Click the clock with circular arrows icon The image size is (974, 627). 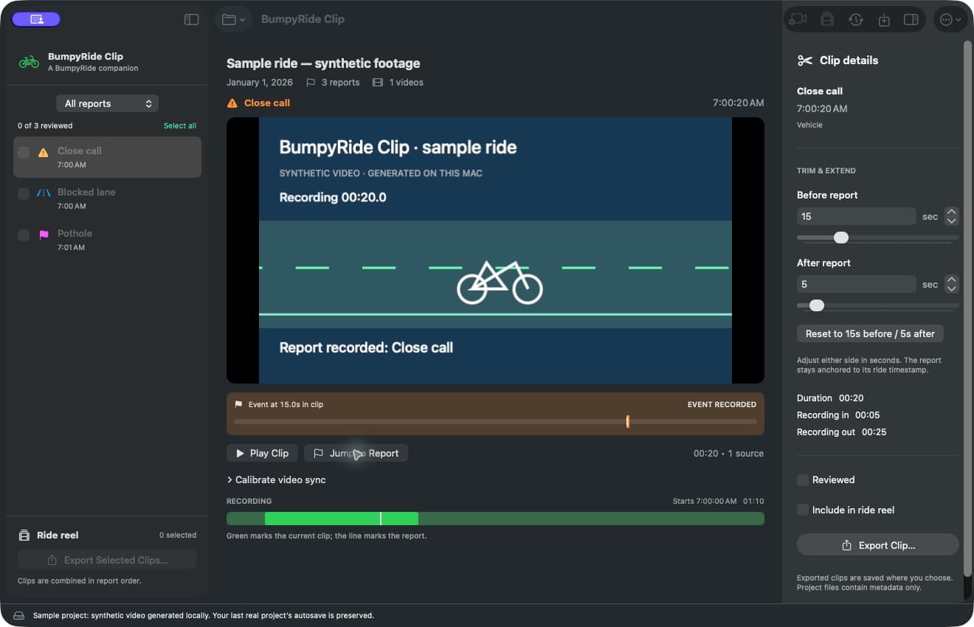click(x=856, y=19)
